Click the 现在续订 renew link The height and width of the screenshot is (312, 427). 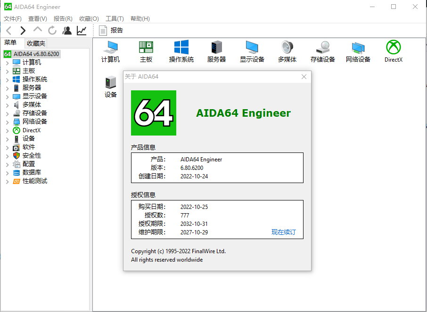(x=283, y=232)
